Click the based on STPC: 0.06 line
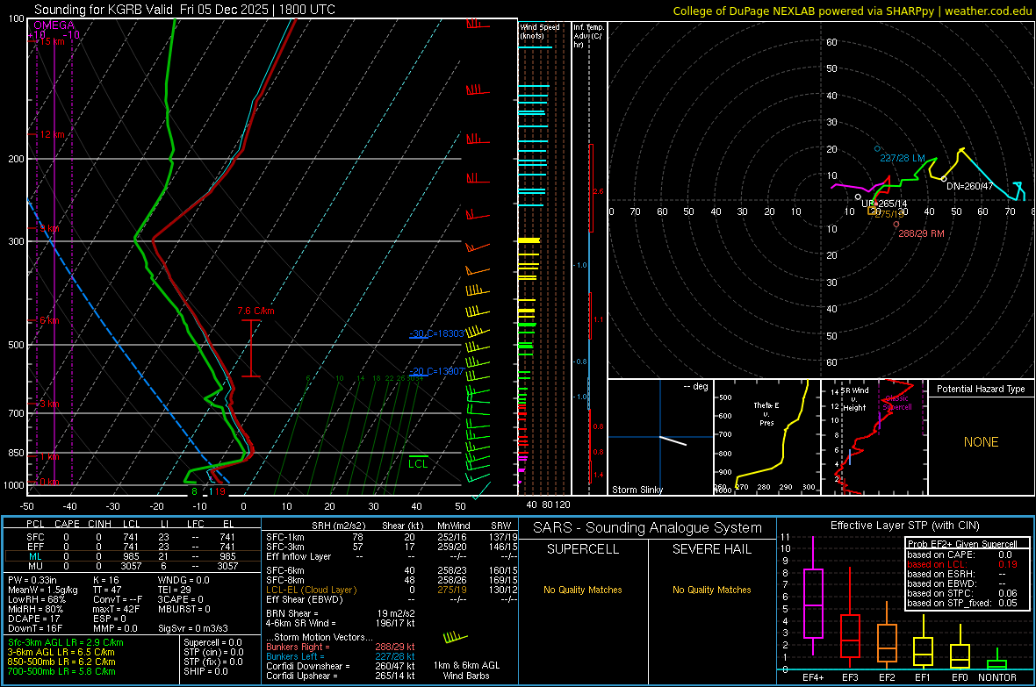The image size is (1036, 687). pyautogui.click(x=962, y=593)
